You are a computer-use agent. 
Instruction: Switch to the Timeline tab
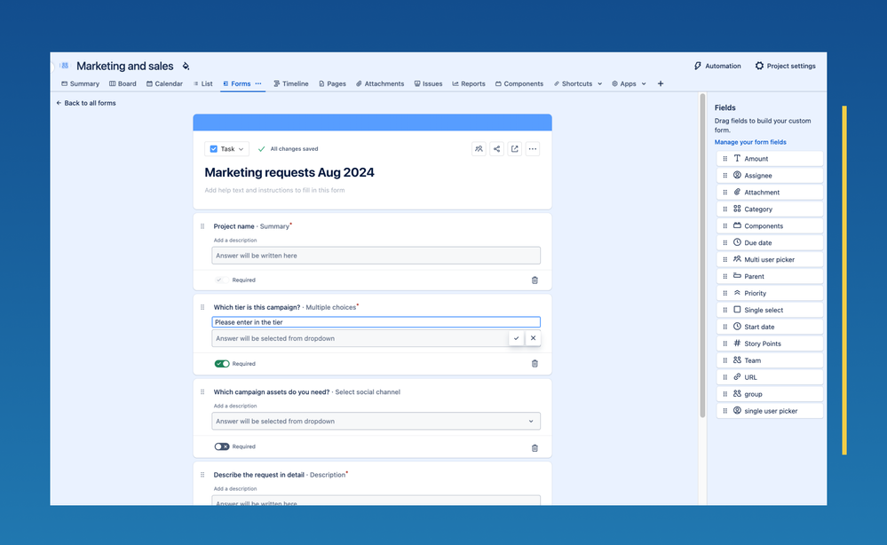point(290,84)
